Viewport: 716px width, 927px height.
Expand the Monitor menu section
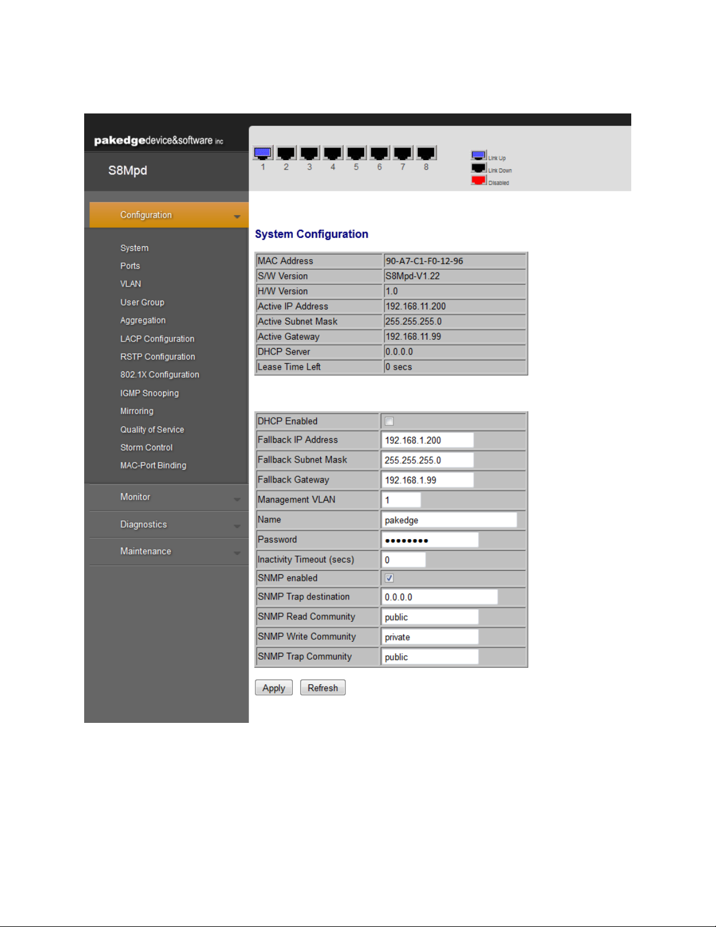pos(169,497)
